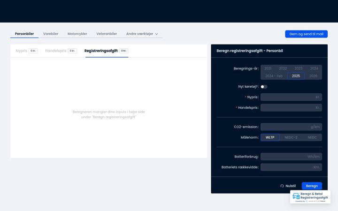
Task: Click the car icon in Beregn & Betal widget
Action: (x=296, y=196)
